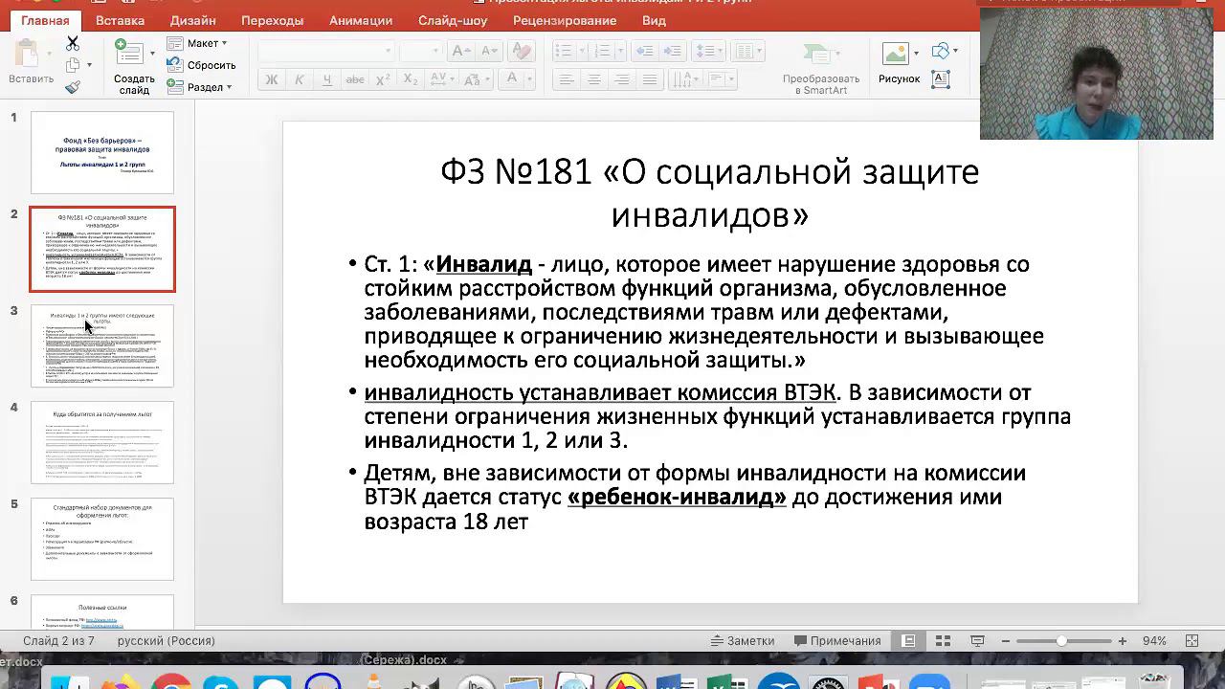Click the Cut scissors icon
Viewport: 1225px width, 689px height.
[73, 44]
